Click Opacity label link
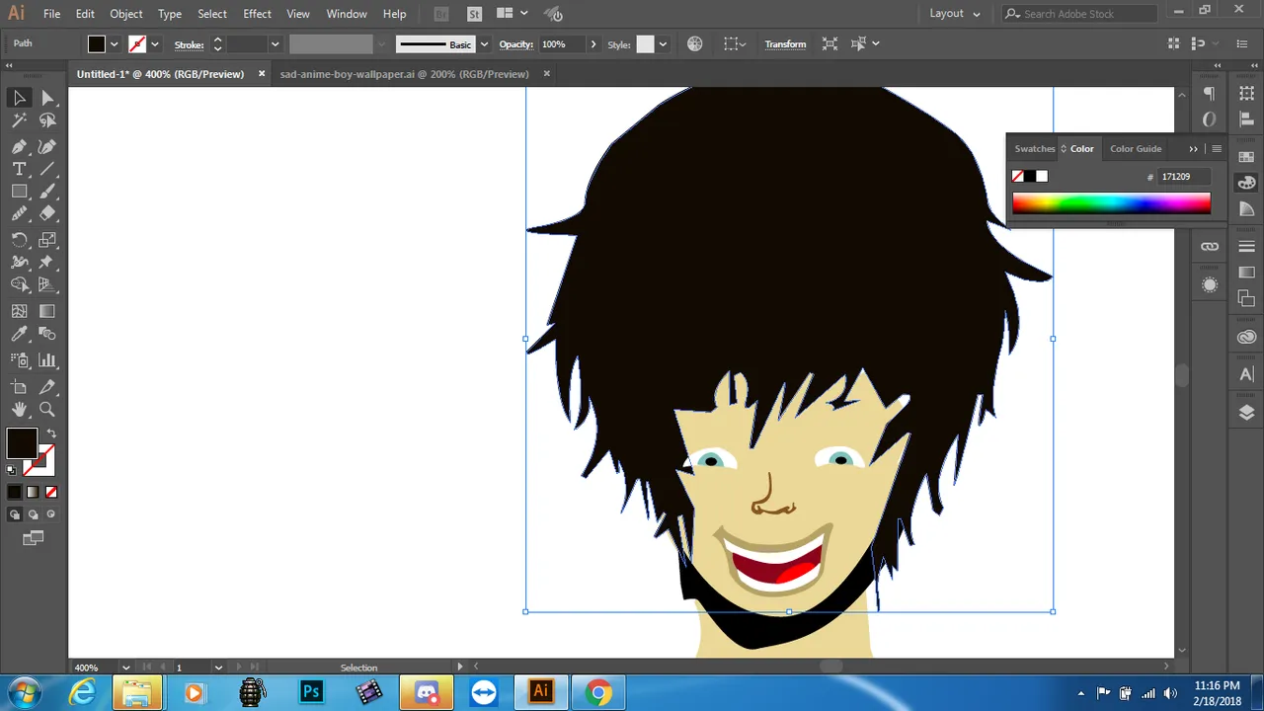The height and width of the screenshot is (711, 1264). 515,44
